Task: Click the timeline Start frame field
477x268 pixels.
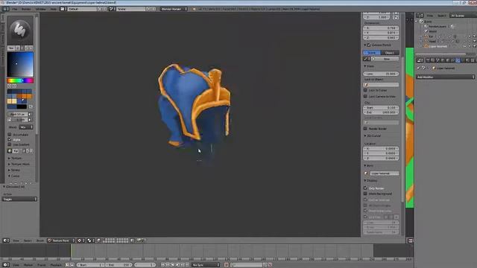Action: pos(91,265)
